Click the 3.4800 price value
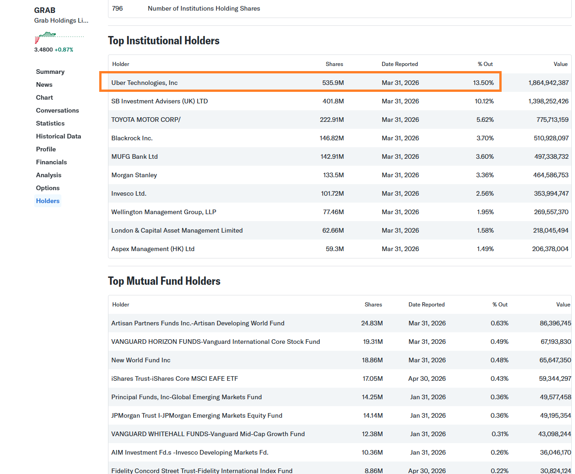Screen dimensions: 575x474 (43, 49)
